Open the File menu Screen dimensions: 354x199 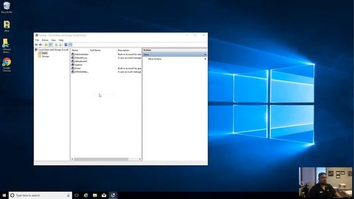click(37, 40)
